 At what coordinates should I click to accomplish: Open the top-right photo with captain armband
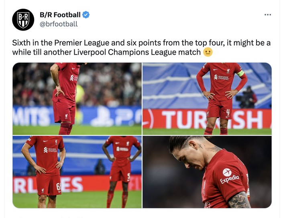point(207,99)
